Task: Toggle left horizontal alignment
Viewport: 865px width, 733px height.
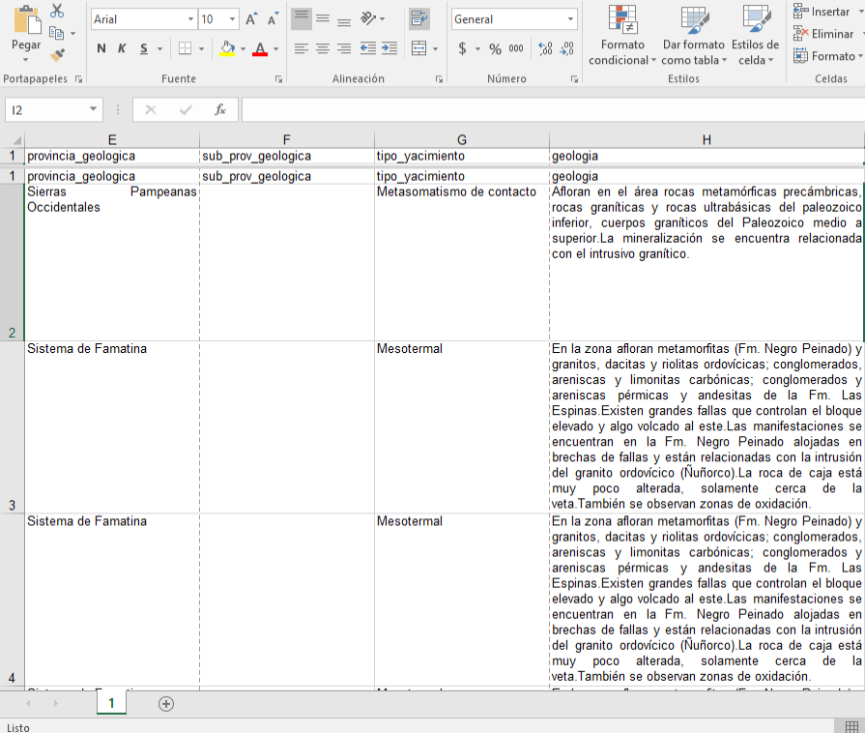Action: 302,48
